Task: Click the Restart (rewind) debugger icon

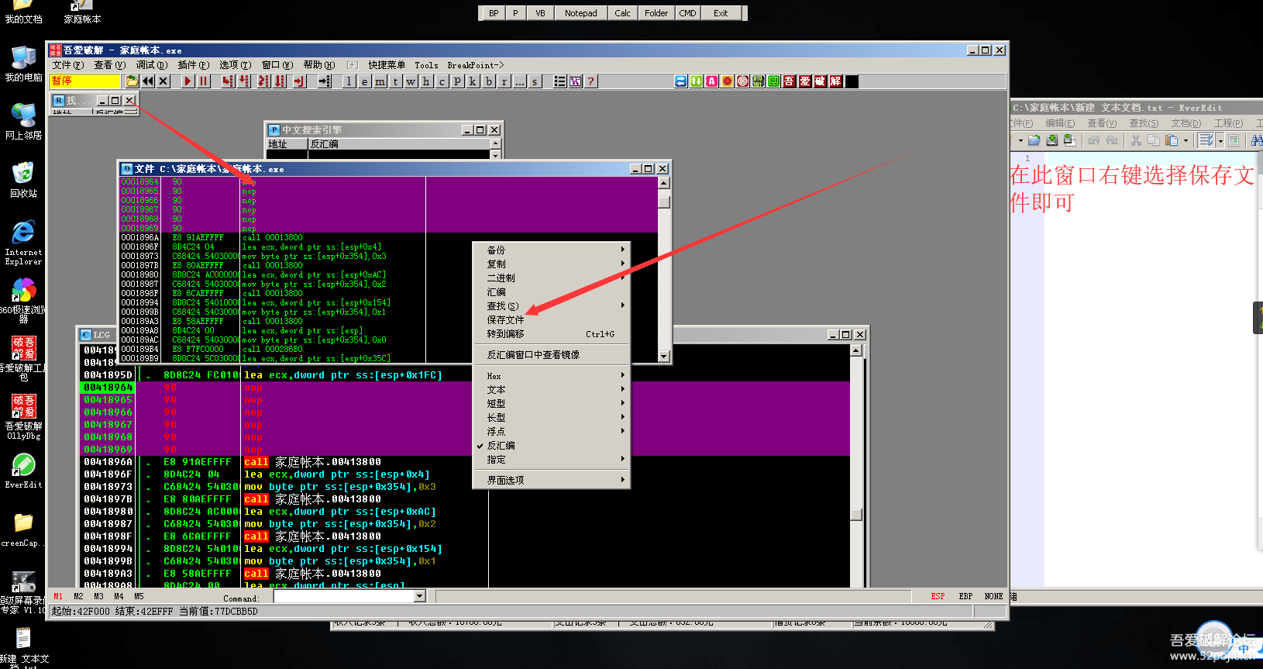Action: pos(148,81)
